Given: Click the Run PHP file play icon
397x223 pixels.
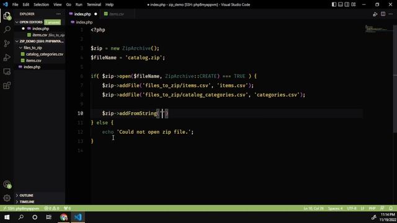Looking at the screenshot, I should [x=375, y=14].
